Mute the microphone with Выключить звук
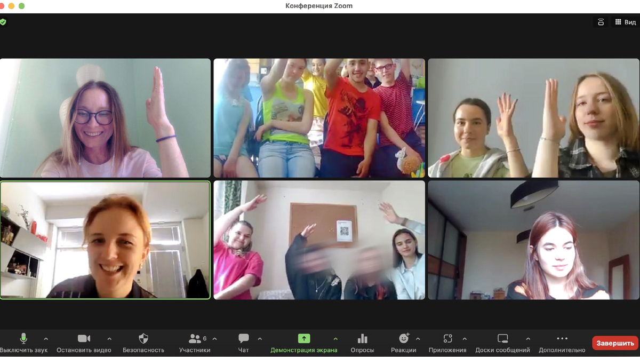 pos(23,343)
